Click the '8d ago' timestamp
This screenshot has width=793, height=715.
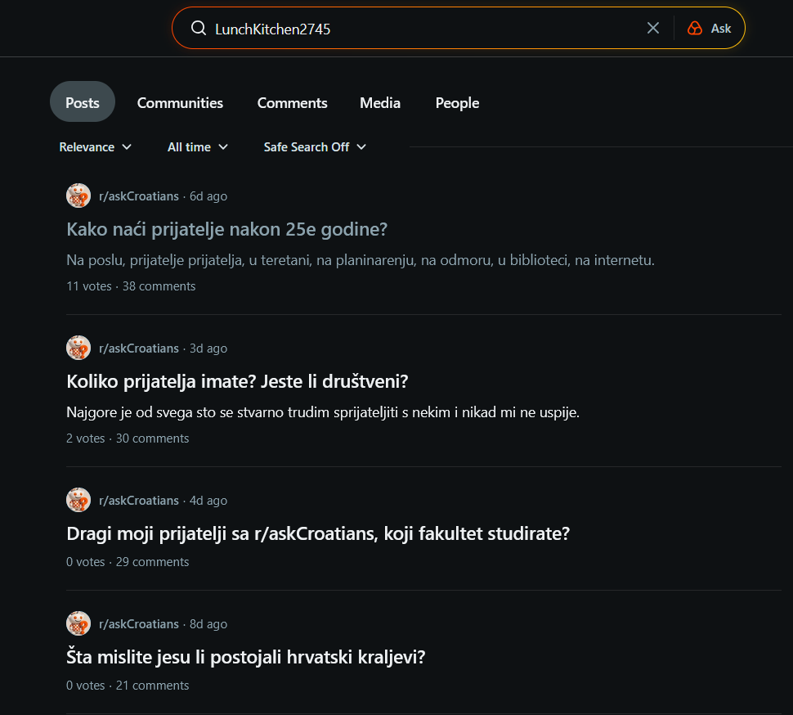[x=208, y=624]
